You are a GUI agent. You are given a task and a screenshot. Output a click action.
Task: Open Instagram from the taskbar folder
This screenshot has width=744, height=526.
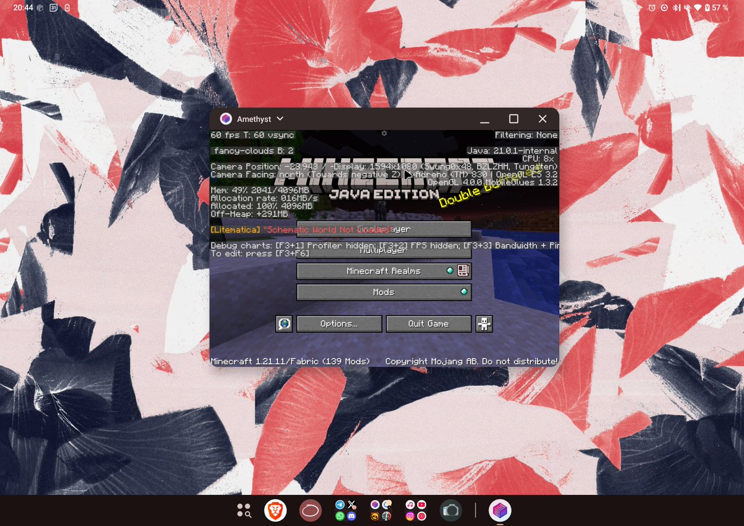pyautogui.click(x=410, y=516)
